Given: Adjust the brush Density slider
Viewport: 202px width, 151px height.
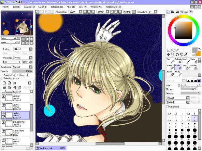Looking at the screenshot, I should [191, 93].
